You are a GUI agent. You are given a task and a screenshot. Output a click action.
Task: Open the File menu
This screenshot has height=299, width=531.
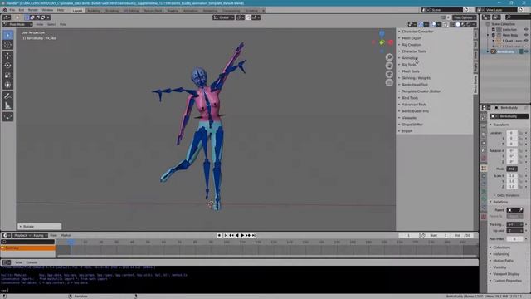click(12, 10)
